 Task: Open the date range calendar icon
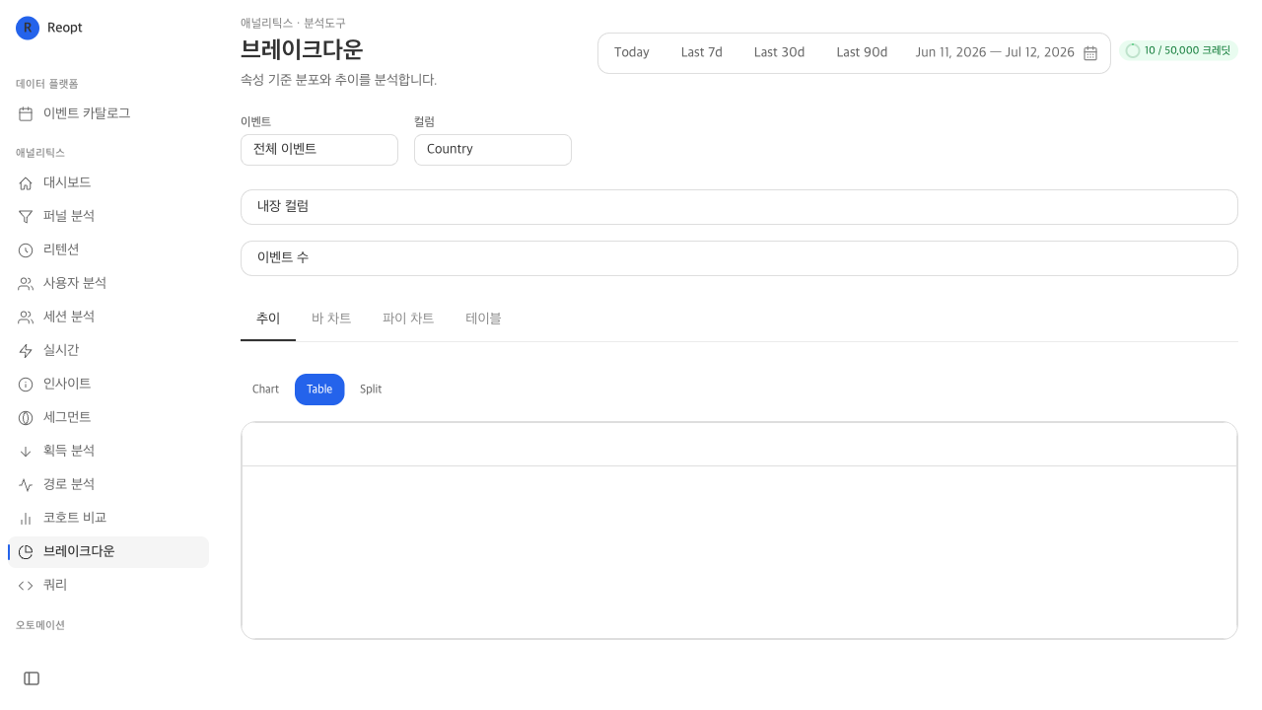pyautogui.click(x=1090, y=53)
